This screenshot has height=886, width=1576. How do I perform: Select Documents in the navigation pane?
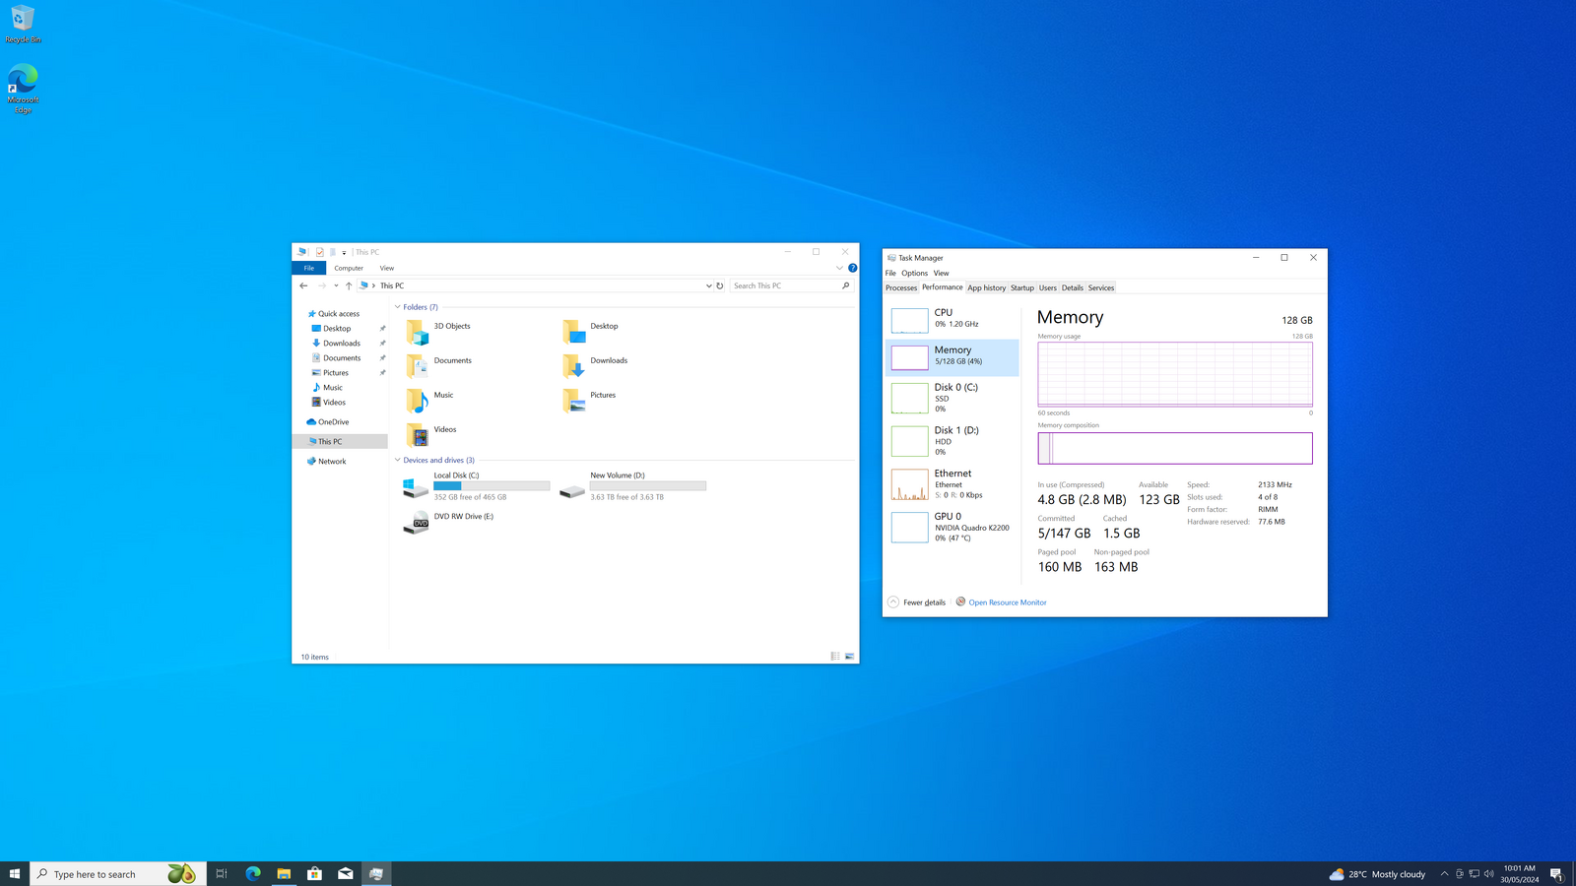coord(342,358)
